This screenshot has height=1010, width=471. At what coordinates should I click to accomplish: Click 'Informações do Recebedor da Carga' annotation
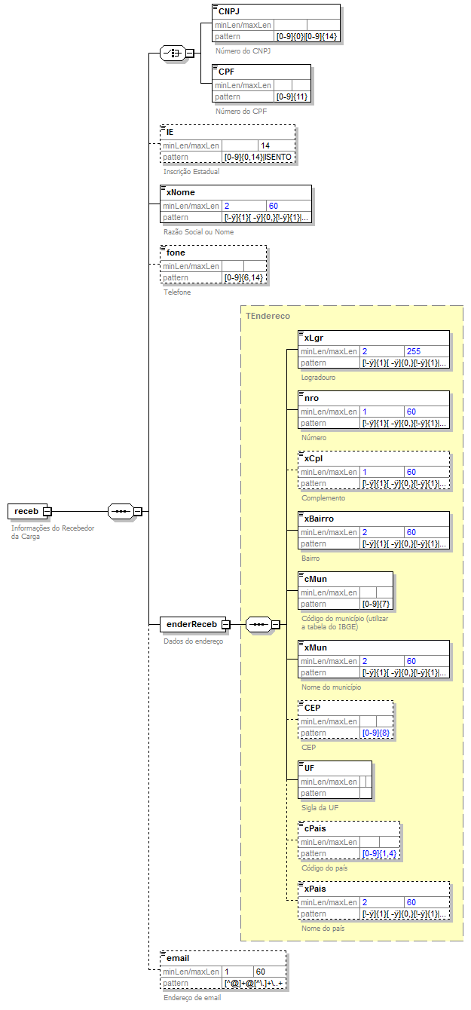[53, 532]
